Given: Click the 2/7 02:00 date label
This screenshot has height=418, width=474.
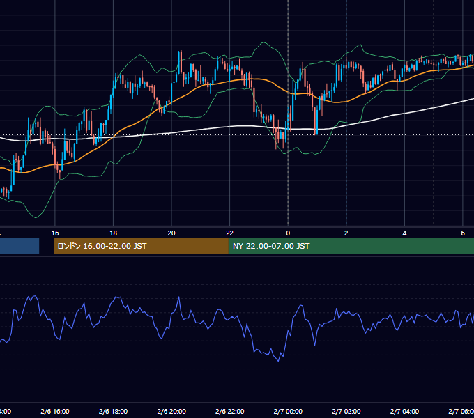Looking at the screenshot, I should click(346, 411).
